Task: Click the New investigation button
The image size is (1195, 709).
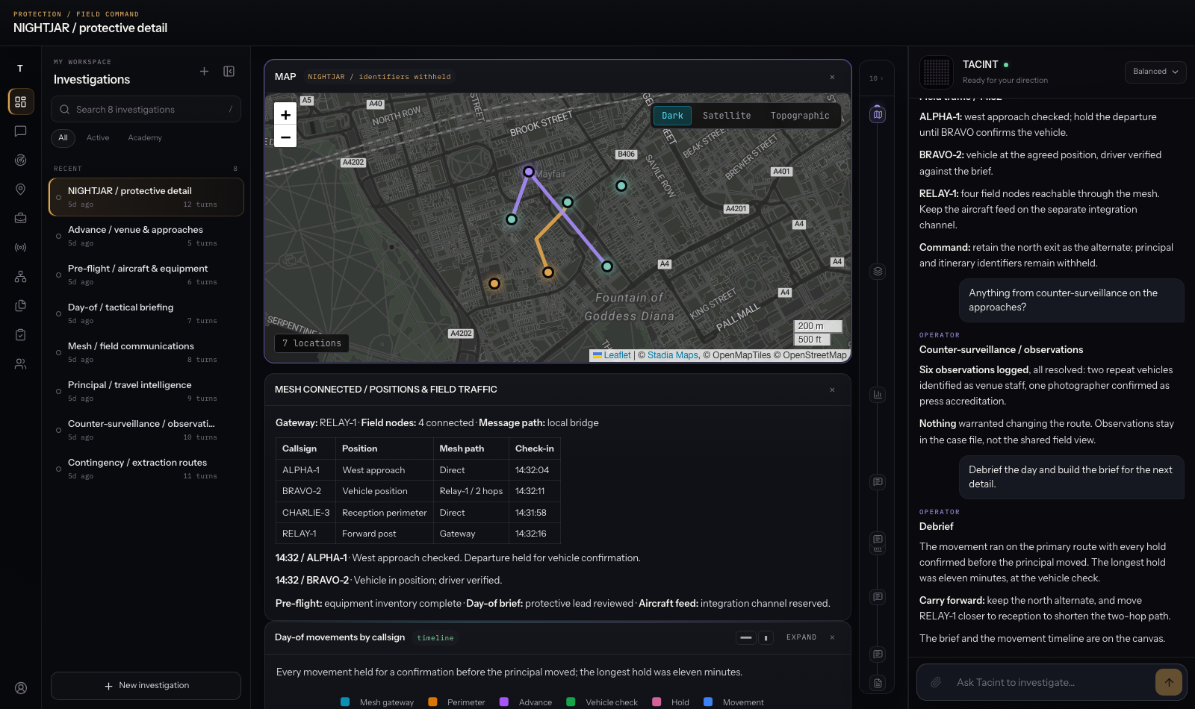Action: (146, 686)
